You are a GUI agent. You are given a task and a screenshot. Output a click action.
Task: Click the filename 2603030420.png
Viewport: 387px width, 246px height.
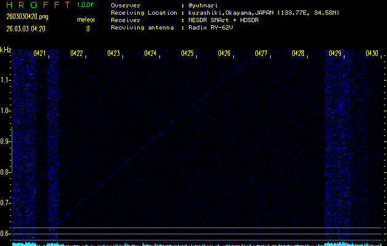(27, 17)
